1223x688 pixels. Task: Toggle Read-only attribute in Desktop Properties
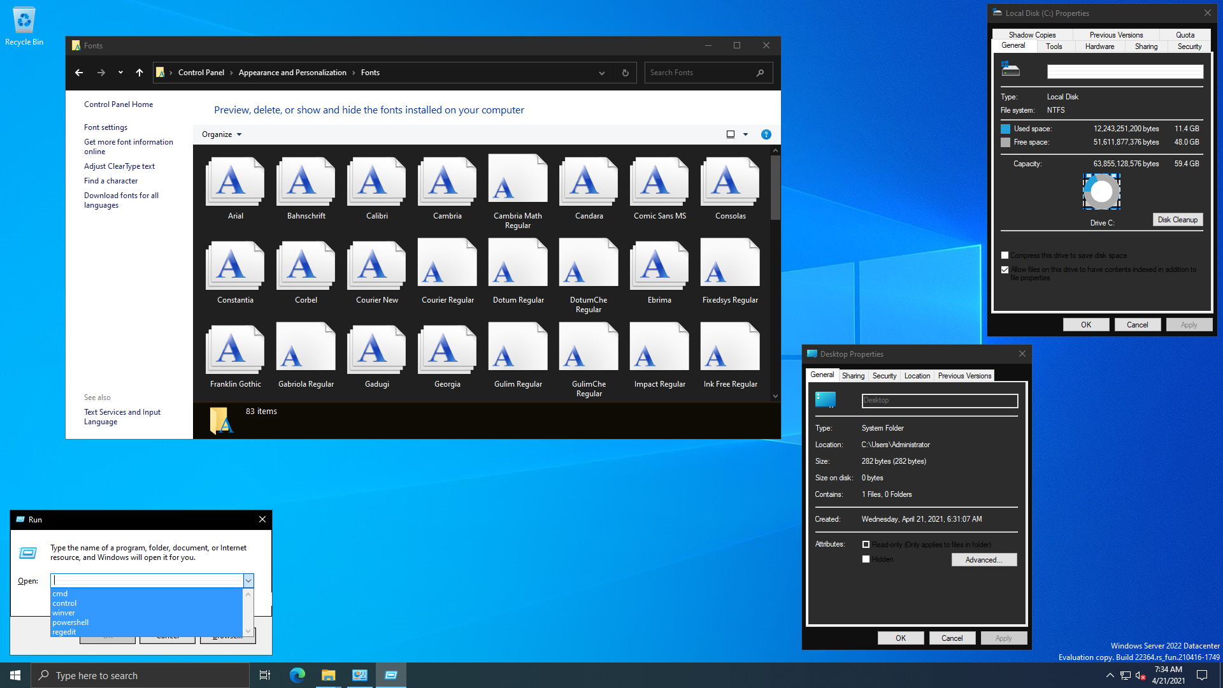tap(866, 545)
